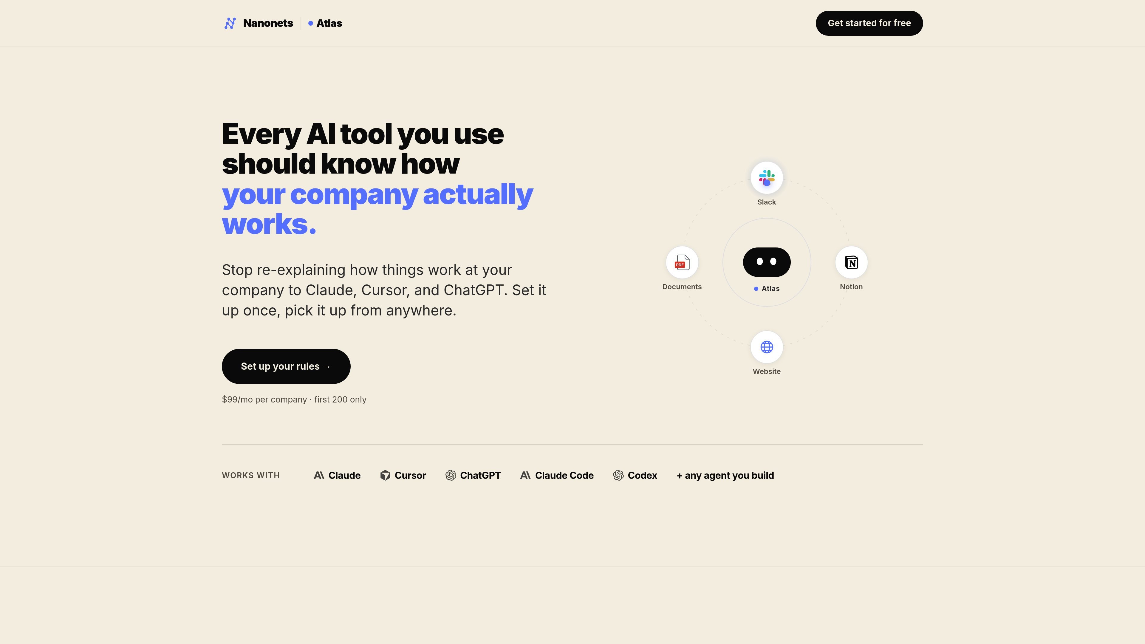Click the Claude logo in Works With
The image size is (1145, 644).
319,476
